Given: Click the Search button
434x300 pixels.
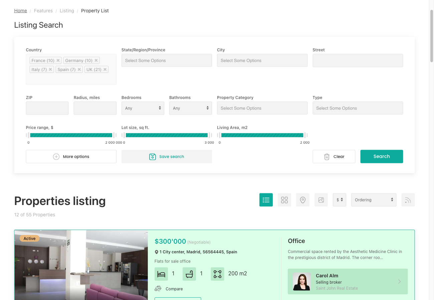Looking at the screenshot, I should pyautogui.click(x=382, y=156).
